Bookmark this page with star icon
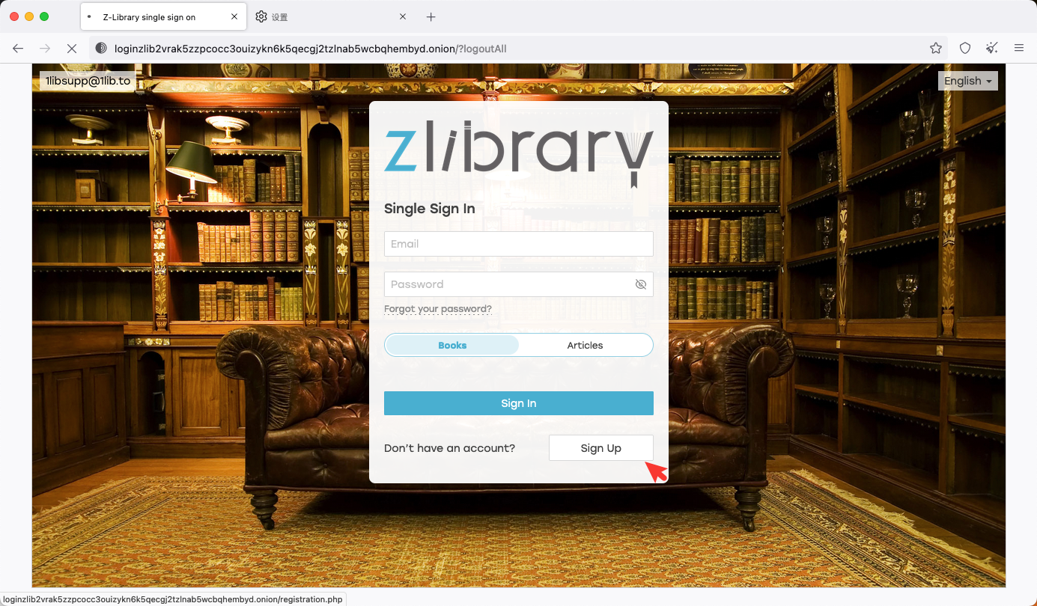 [x=936, y=48]
